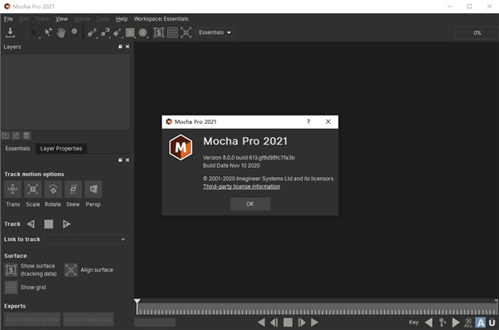Select the Hand pan tool
The image size is (499, 330).
pos(61,32)
